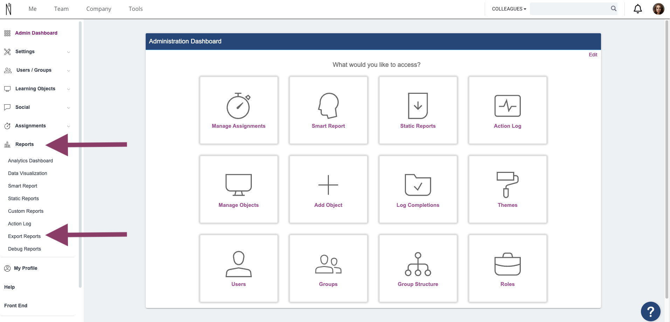Open the help question mark bubble

pos(651,311)
